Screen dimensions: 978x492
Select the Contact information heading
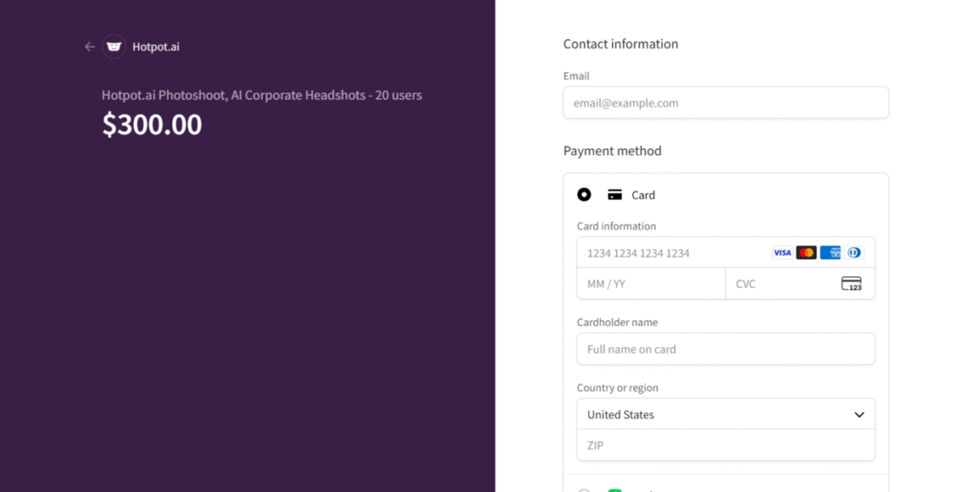[621, 44]
